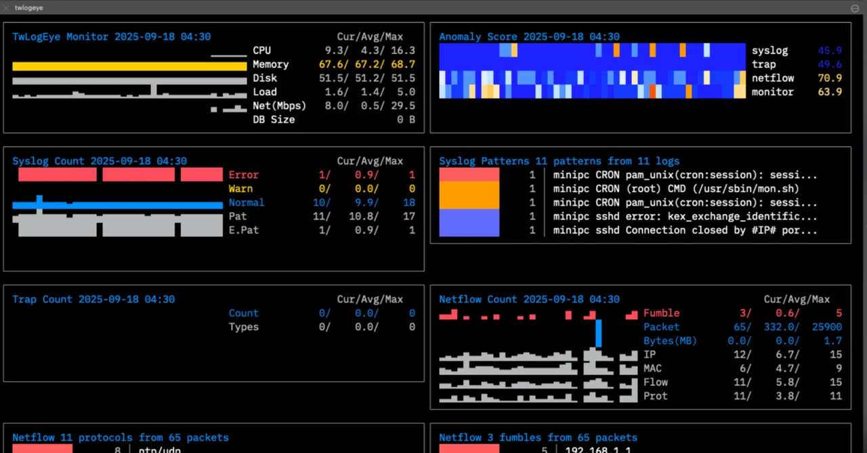Click the Prot label in Netflow Count
Image resolution: width=867 pixels, height=453 pixels.
click(656, 396)
